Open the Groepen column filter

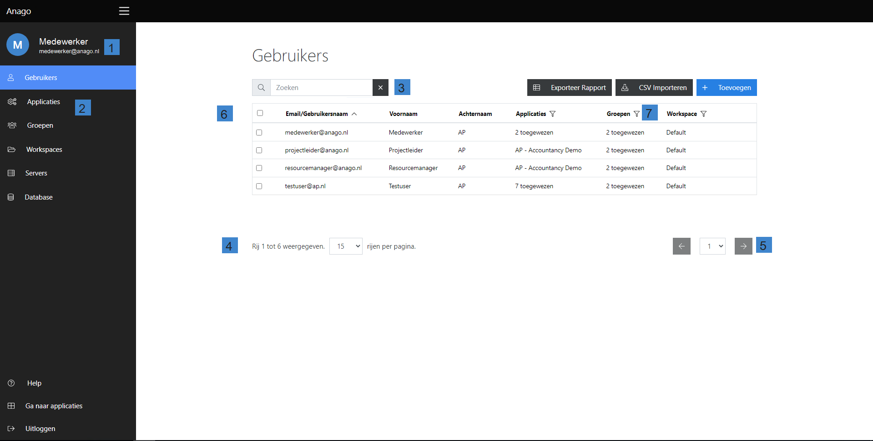coord(636,114)
